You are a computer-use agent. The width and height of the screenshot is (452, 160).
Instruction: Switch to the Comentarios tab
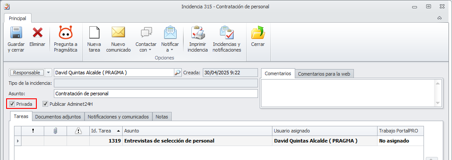[278, 74]
